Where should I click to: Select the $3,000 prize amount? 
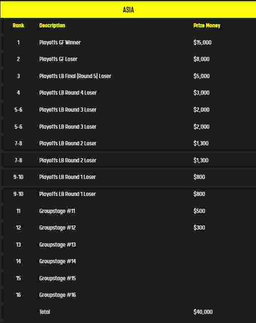(x=201, y=93)
